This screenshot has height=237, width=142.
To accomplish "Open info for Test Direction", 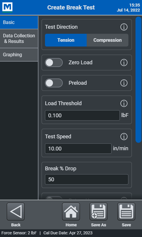I will coord(124,27).
